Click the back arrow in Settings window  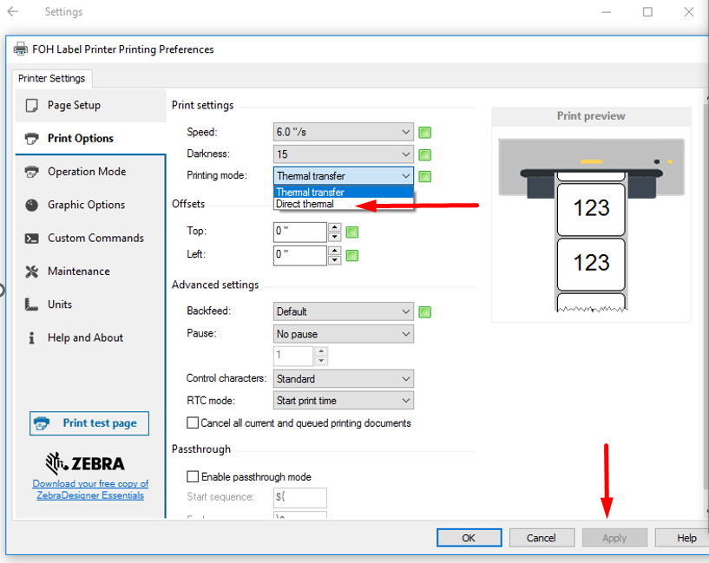13,12
